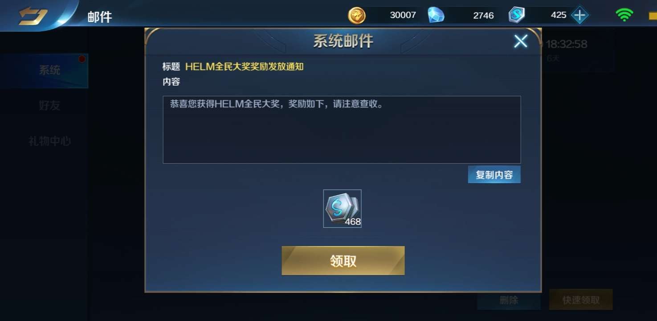The width and height of the screenshot is (657, 321).
Task: Click the green Wi-Fi signal icon
Action: pos(624,15)
